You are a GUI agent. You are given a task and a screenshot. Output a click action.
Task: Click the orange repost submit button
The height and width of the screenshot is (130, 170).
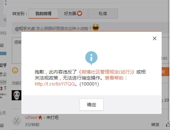pyautogui.click(x=165, y=72)
